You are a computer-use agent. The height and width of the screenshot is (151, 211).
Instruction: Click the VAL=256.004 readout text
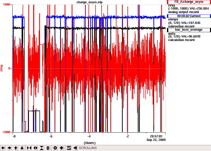point(199,9)
